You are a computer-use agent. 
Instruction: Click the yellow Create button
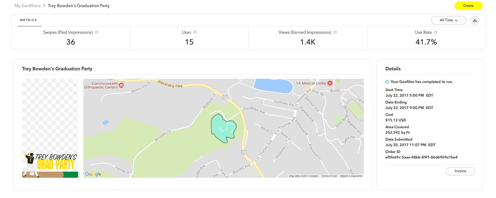point(468,6)
